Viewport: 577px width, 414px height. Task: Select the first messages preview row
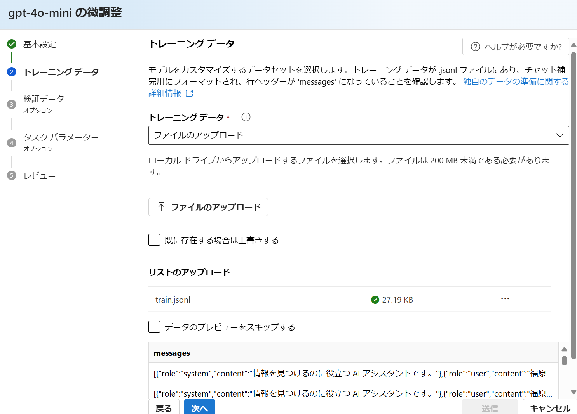tap(354, 373)
